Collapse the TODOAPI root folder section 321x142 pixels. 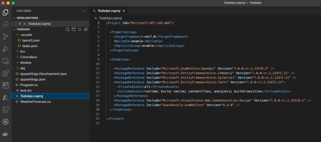14,29
